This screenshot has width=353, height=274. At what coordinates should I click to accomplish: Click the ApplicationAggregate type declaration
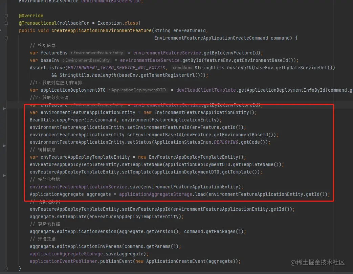pyautogui.click(x=57, y=194)
